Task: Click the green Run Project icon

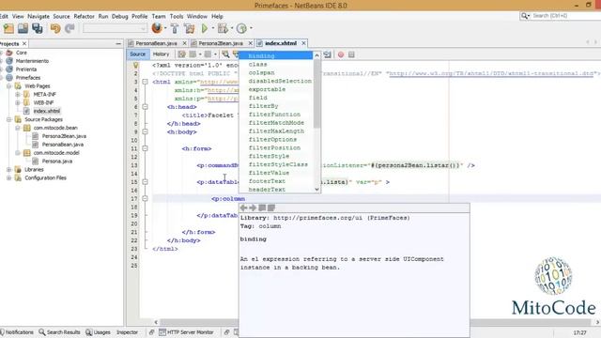Action: [x=205, y=28]
